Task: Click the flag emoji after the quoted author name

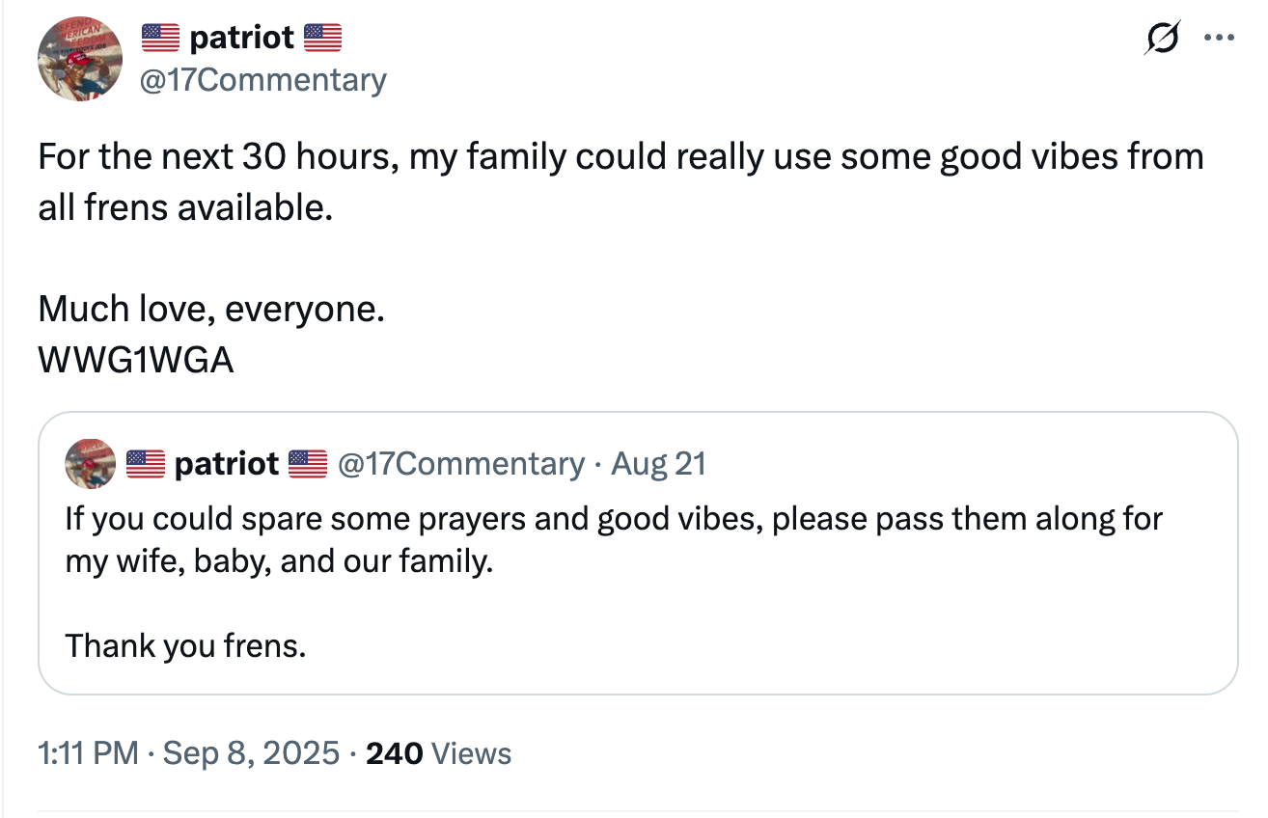Action: 308,464
